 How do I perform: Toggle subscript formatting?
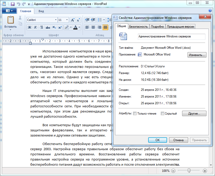[54, 28]
